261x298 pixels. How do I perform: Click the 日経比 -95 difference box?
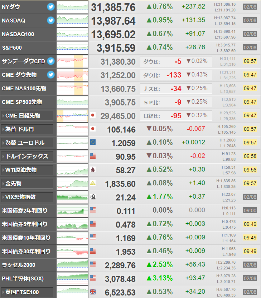click(x=176, y=115)
